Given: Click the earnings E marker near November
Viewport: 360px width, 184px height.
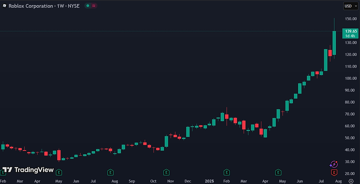Looking at the screenshot, I should (166, 172).
